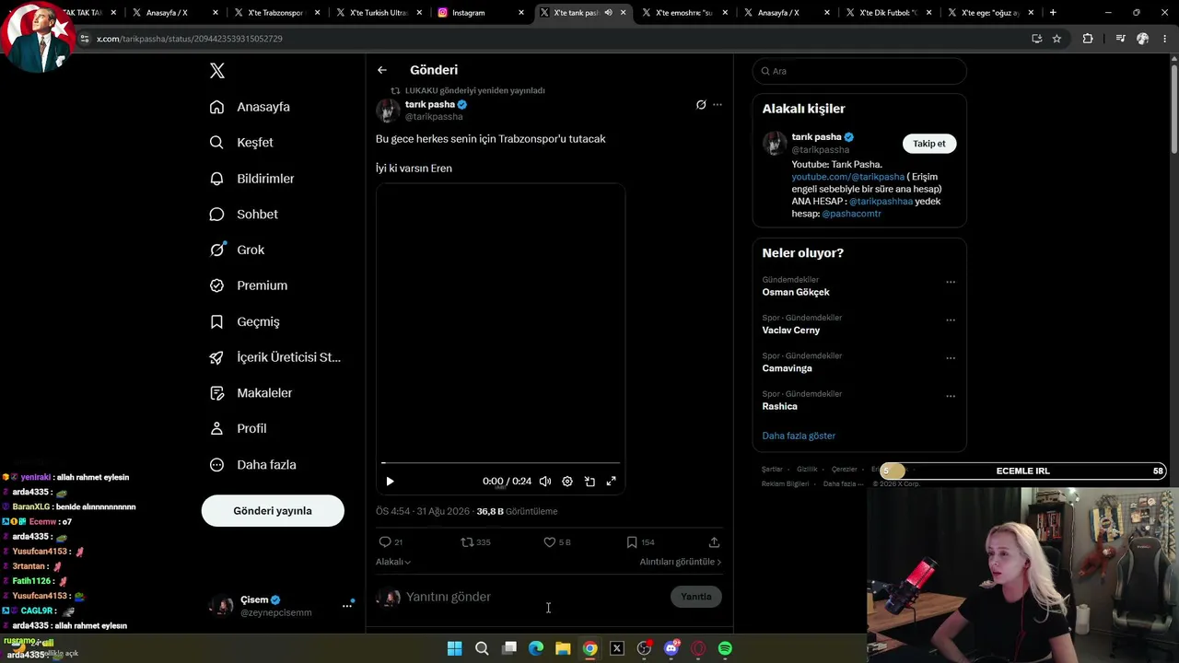Image resolution: width=1179 pixels, height=663 pixels.
Task: Open Spotify from the taskbar
Action: point(725,649)
